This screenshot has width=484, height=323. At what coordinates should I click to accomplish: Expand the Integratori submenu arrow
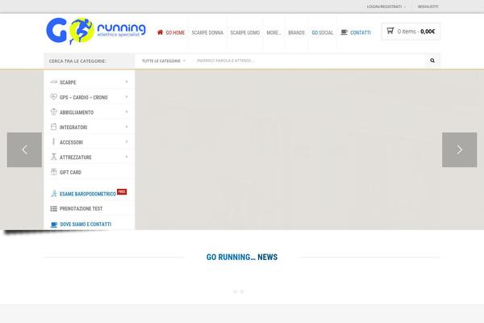coord(127,127)
